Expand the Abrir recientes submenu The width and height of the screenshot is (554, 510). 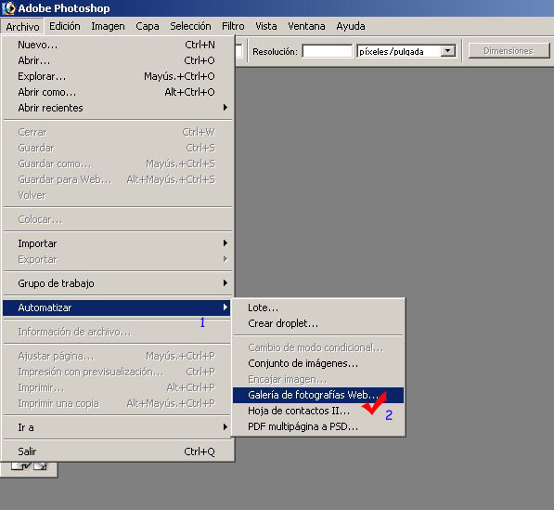pos(117,108)
